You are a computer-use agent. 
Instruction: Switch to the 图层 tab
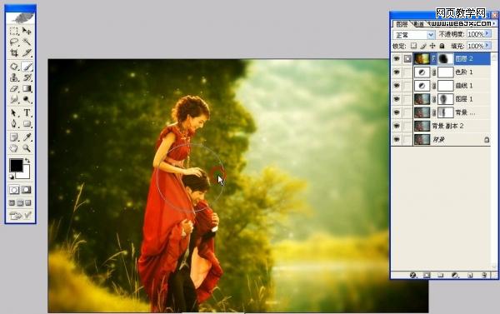pos(401,24)
